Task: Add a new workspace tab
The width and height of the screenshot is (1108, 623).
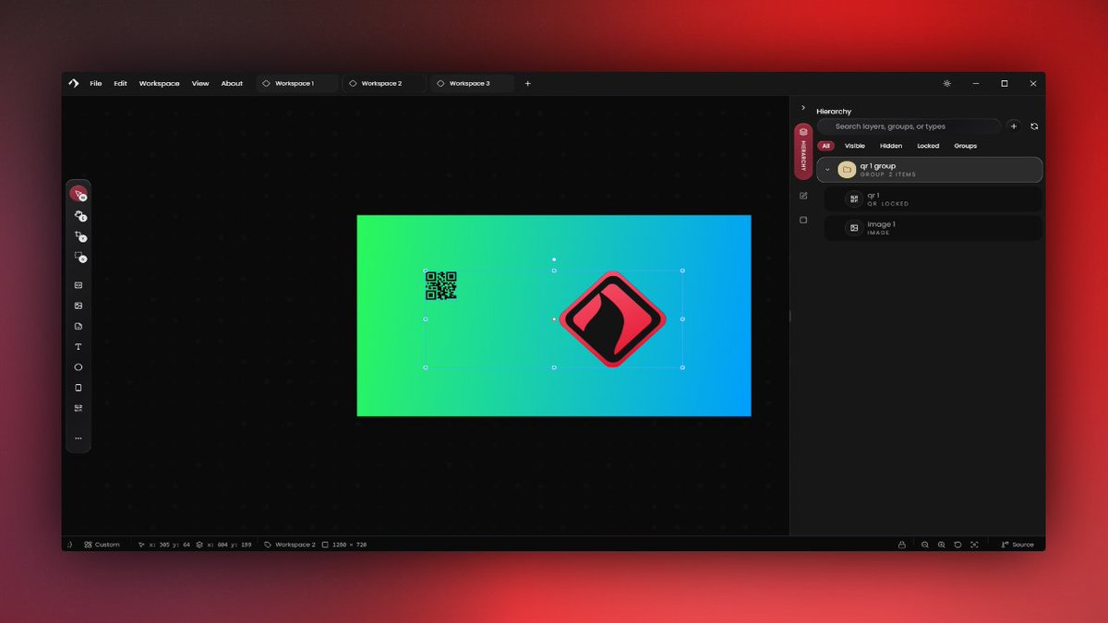Action: pyautogui.click(x=528, y=83)
